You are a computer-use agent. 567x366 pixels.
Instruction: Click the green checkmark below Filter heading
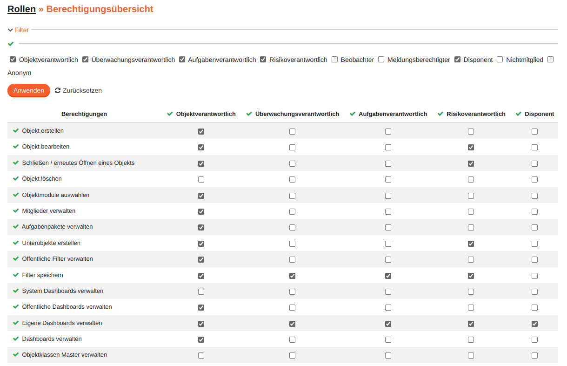[x=11, y=44]
